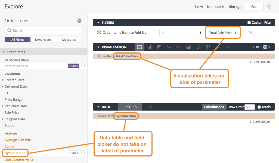Open the Total Sale Price dropdown
Screen dimensions: 279x163
pyautogui.click(x=223, y=33)
